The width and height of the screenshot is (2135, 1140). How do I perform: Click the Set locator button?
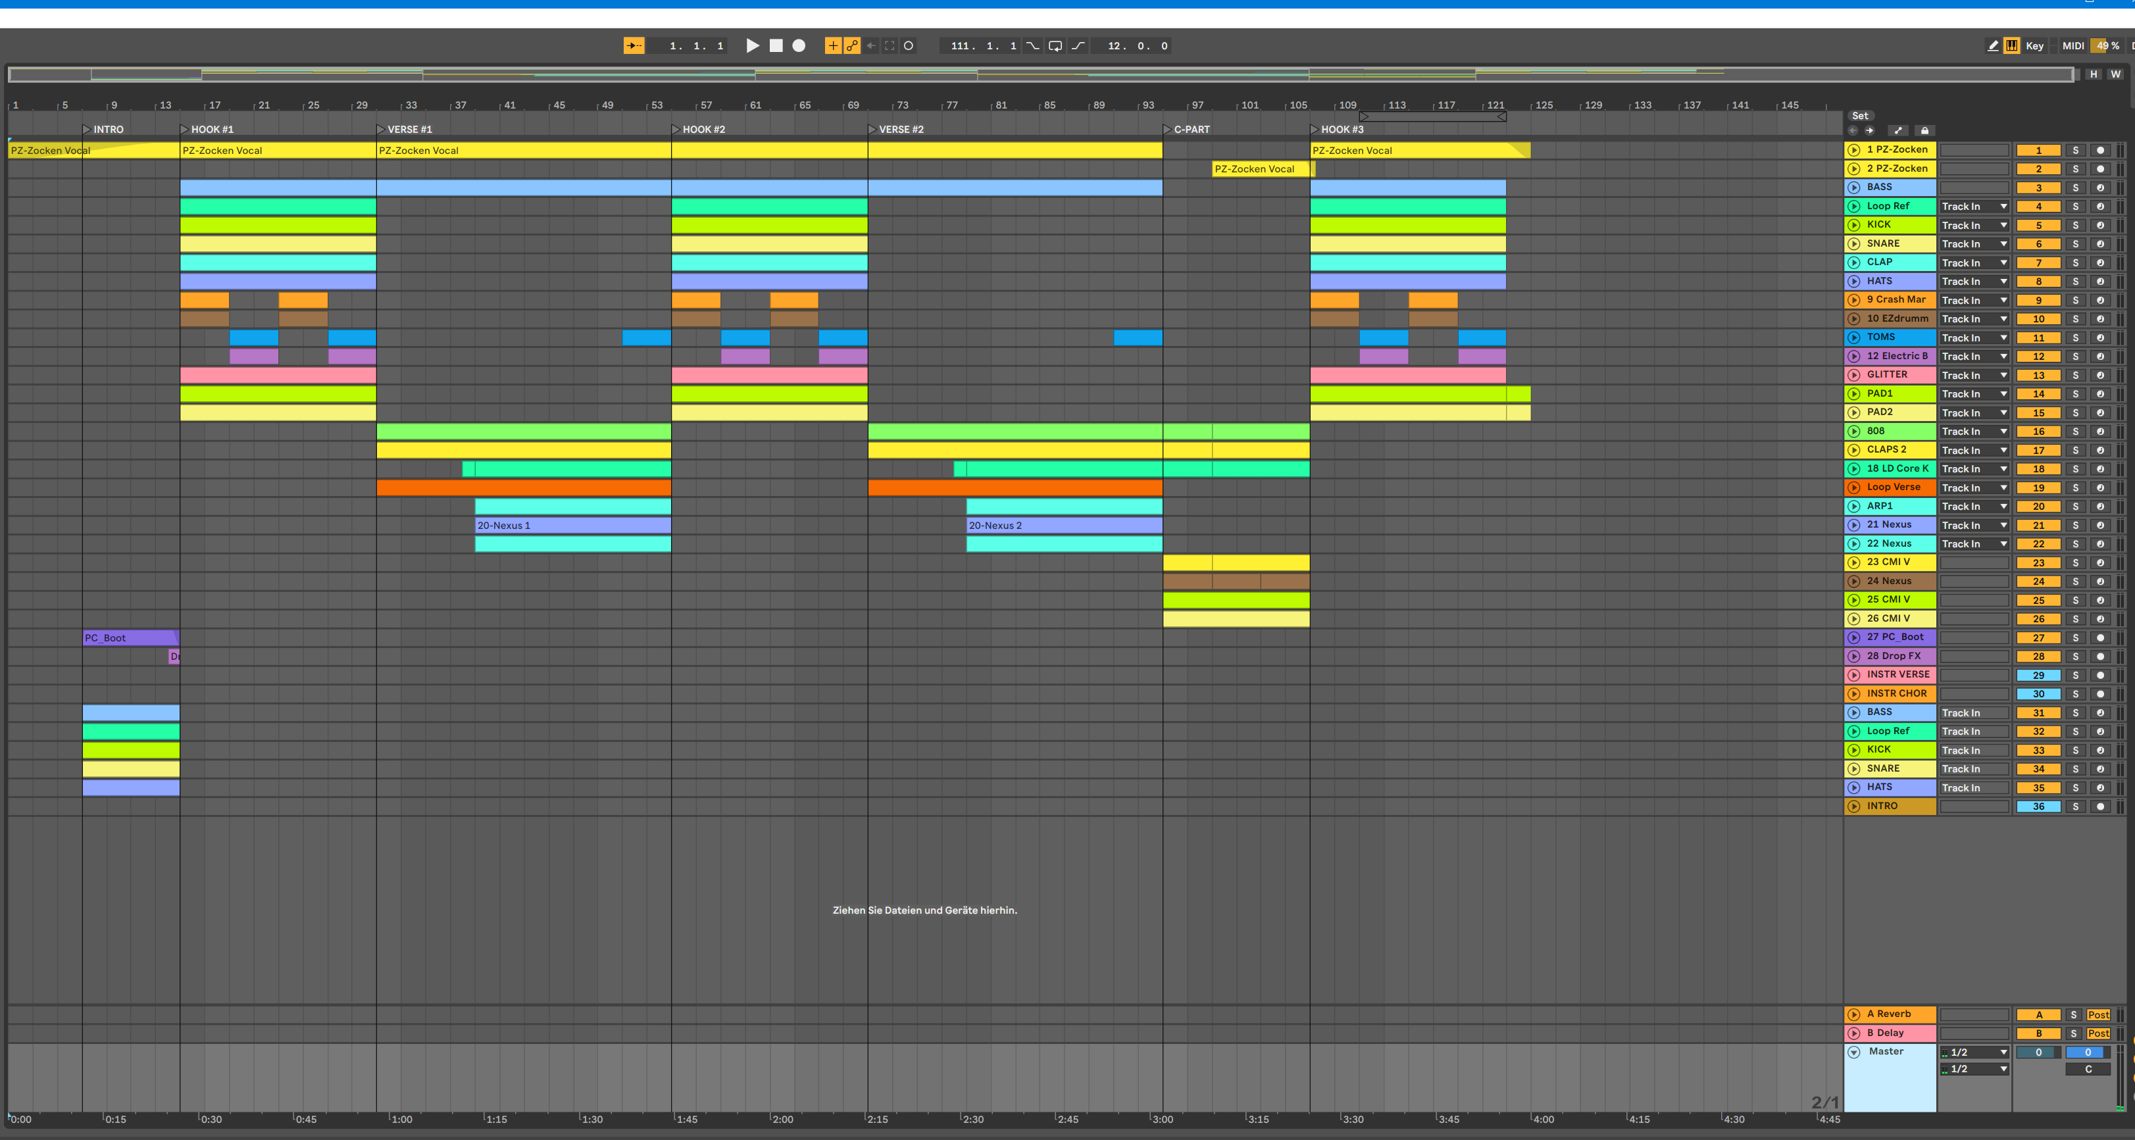coord(1860,116)
